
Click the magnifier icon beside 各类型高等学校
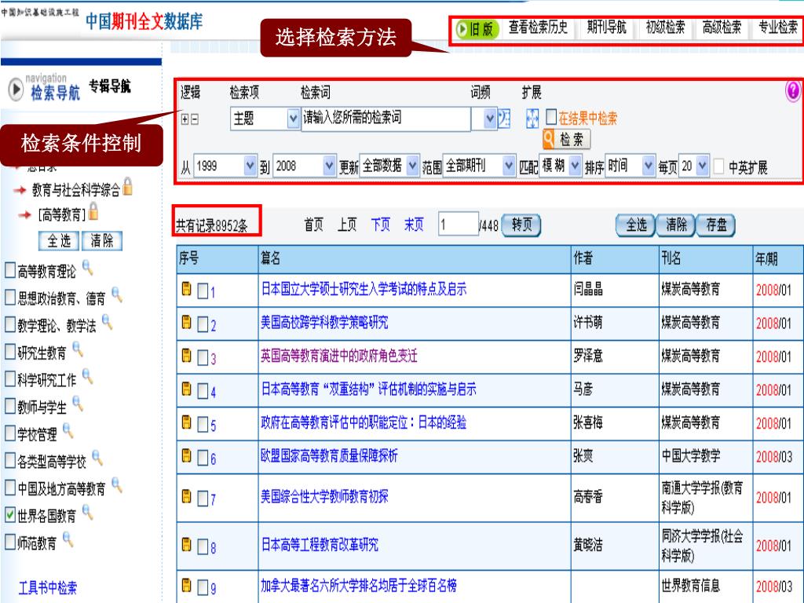tap(98, 459)
